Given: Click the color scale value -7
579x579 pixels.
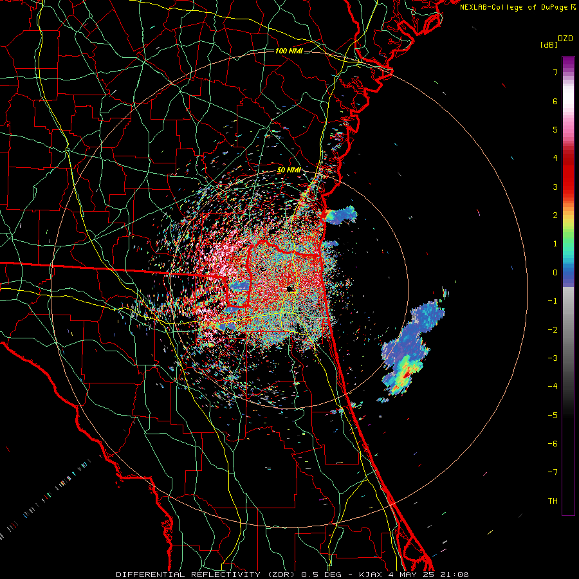Looking at the screenshot, I should [x=553, y=472].
